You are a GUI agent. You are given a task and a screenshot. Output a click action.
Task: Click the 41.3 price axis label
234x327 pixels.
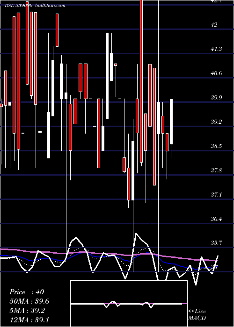click(216, 49)
